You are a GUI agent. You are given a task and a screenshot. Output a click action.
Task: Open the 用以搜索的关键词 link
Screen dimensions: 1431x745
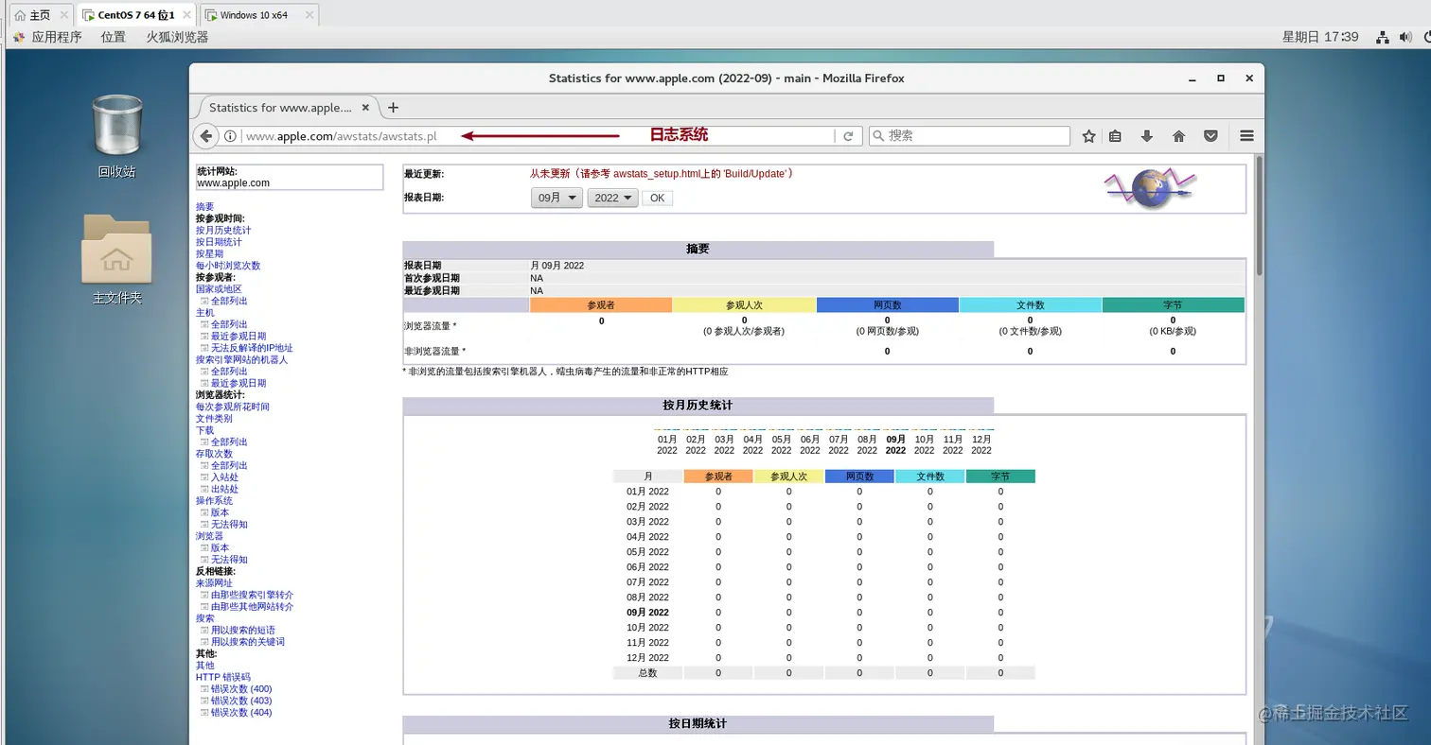click(248, 642)
